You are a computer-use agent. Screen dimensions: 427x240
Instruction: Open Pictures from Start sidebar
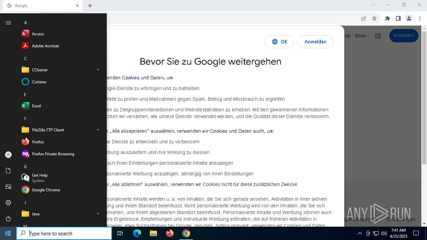(x=8, y=187)
